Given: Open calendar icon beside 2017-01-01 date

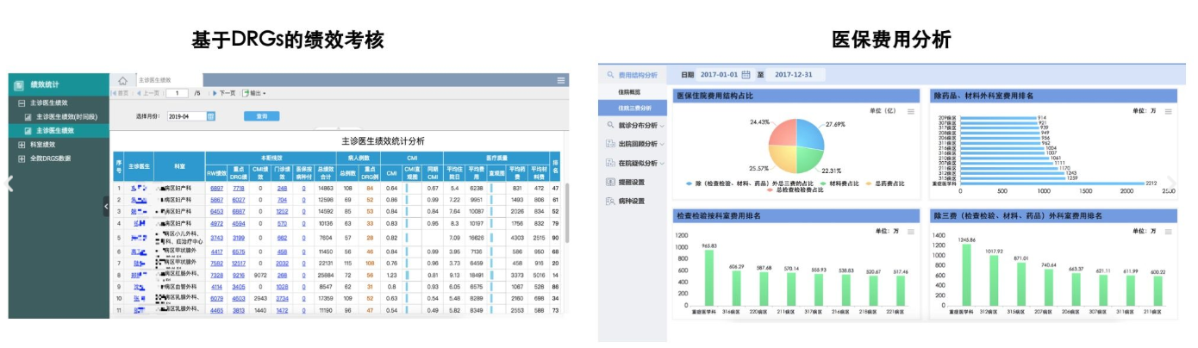Looking at the screenshot, I should pos(746,74).
